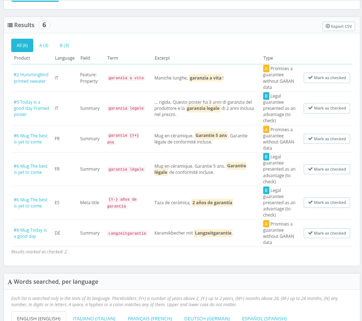Mark garanzia legale result as checked
The height and width of the screenshot is (321, 362).
327,108
